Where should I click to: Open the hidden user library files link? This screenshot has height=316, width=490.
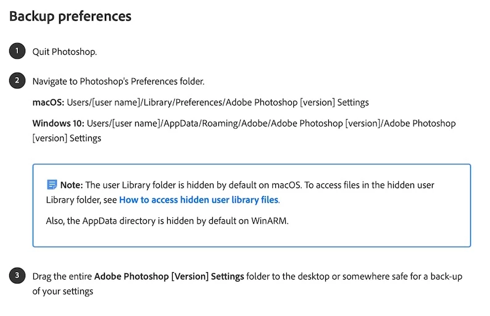[x=199, y=199]
